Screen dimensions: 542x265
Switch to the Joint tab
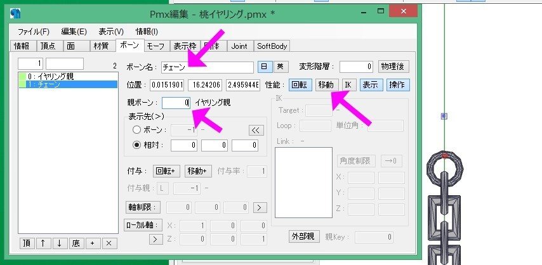(x=239, y=46)
